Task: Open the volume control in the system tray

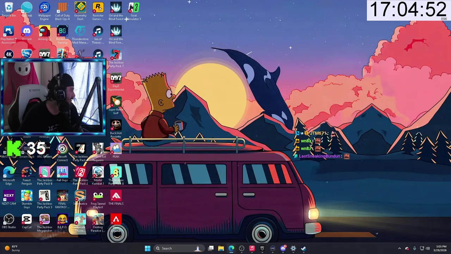Action: pyautogui.click(x=428, y=248)
